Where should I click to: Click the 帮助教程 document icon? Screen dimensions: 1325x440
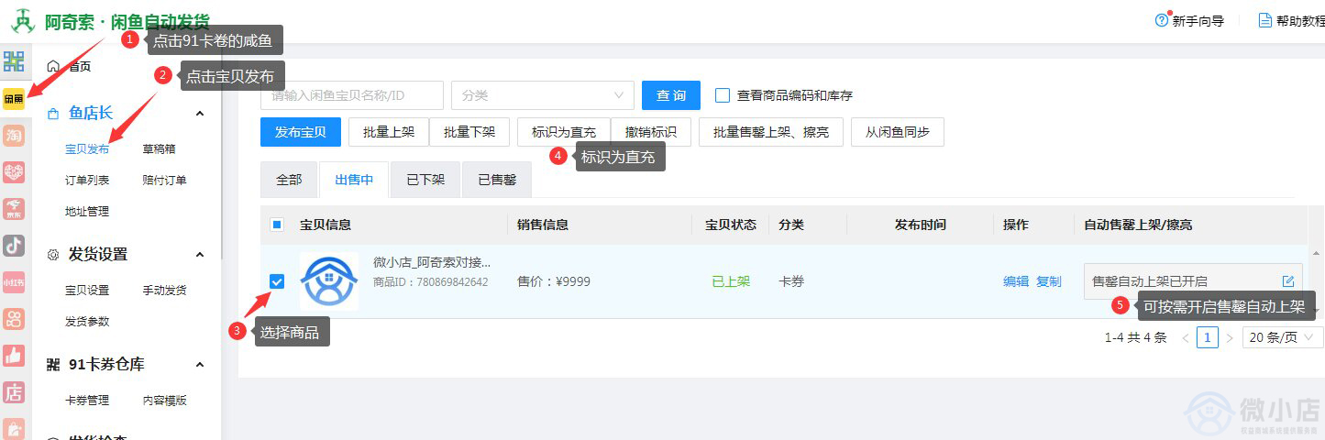click(x=1265, y=20)
